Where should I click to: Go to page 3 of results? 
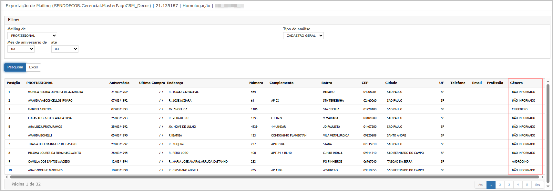pyautogui.click(x=509, y=185)
